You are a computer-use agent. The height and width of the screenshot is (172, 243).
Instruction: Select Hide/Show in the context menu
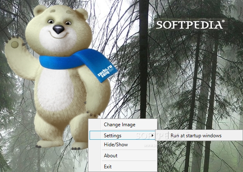[x=123, y=145]
